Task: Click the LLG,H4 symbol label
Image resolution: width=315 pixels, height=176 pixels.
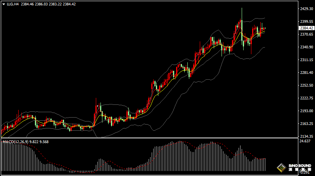Action: [x=12, y=4]
